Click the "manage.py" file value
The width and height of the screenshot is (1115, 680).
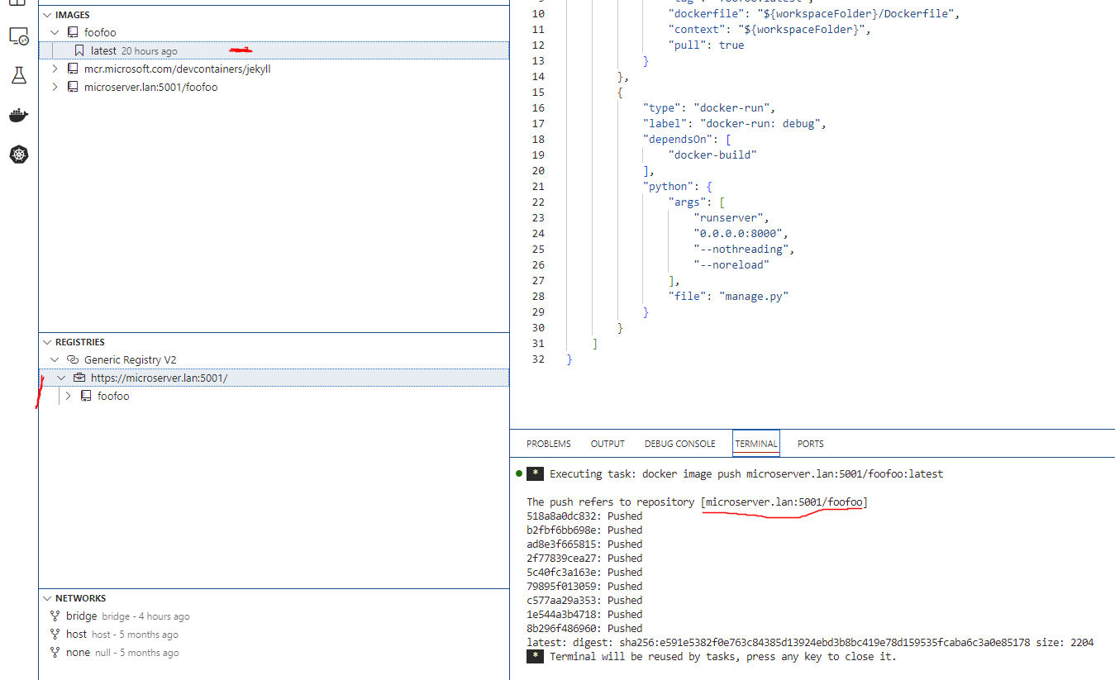[755, 297]
